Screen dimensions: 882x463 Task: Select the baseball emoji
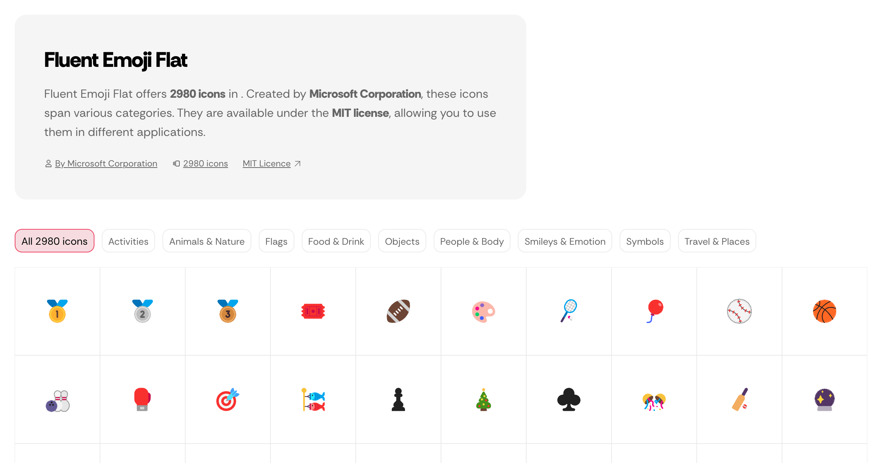point(739,311)
